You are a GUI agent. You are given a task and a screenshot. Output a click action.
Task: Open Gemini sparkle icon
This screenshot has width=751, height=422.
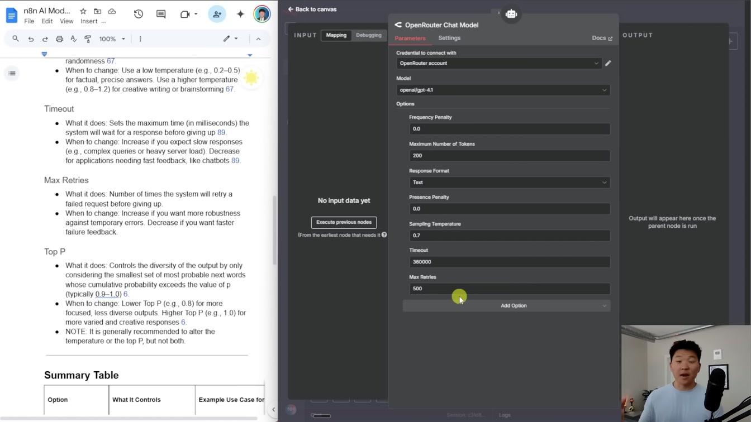[x=240, y=14]
